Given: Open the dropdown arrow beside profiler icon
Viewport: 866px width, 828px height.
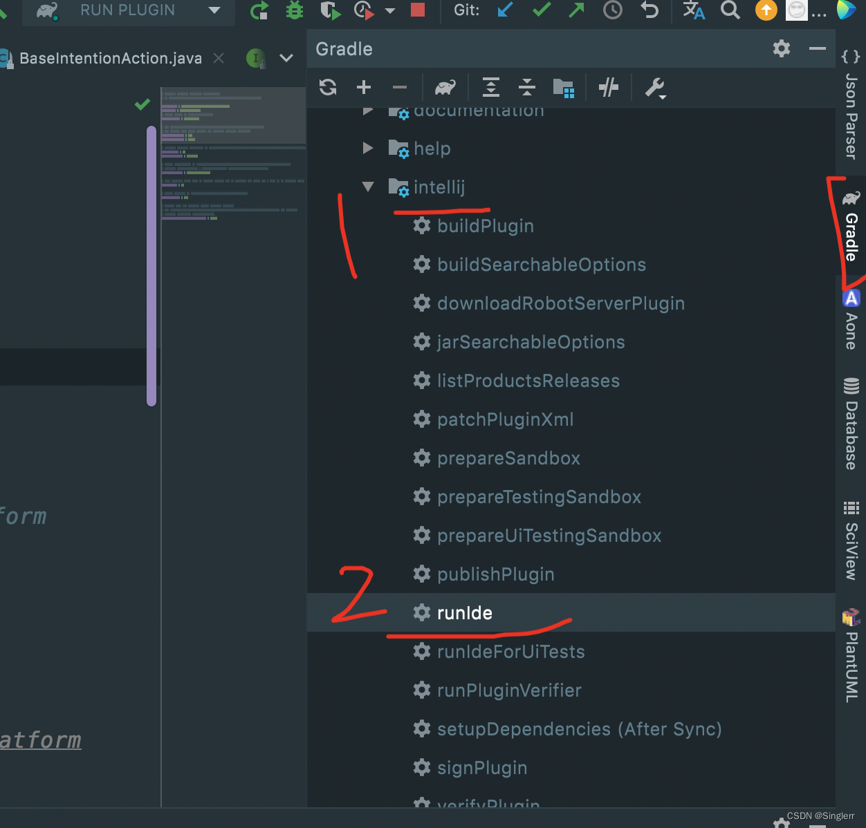Looking at the screenshot, I should [390, 10].
